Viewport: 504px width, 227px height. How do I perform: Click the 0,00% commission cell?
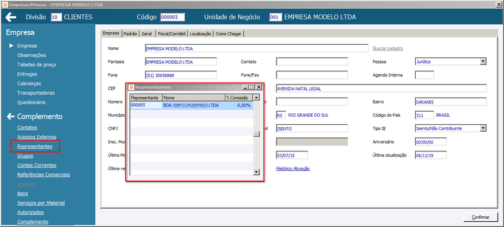239,105
